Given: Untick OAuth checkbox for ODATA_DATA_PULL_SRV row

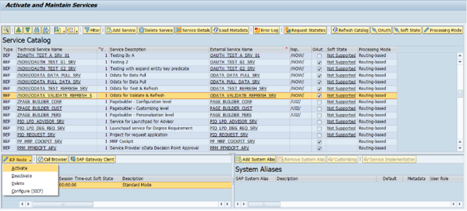Looking at the screenshot, I should click(x=319, y=76).
